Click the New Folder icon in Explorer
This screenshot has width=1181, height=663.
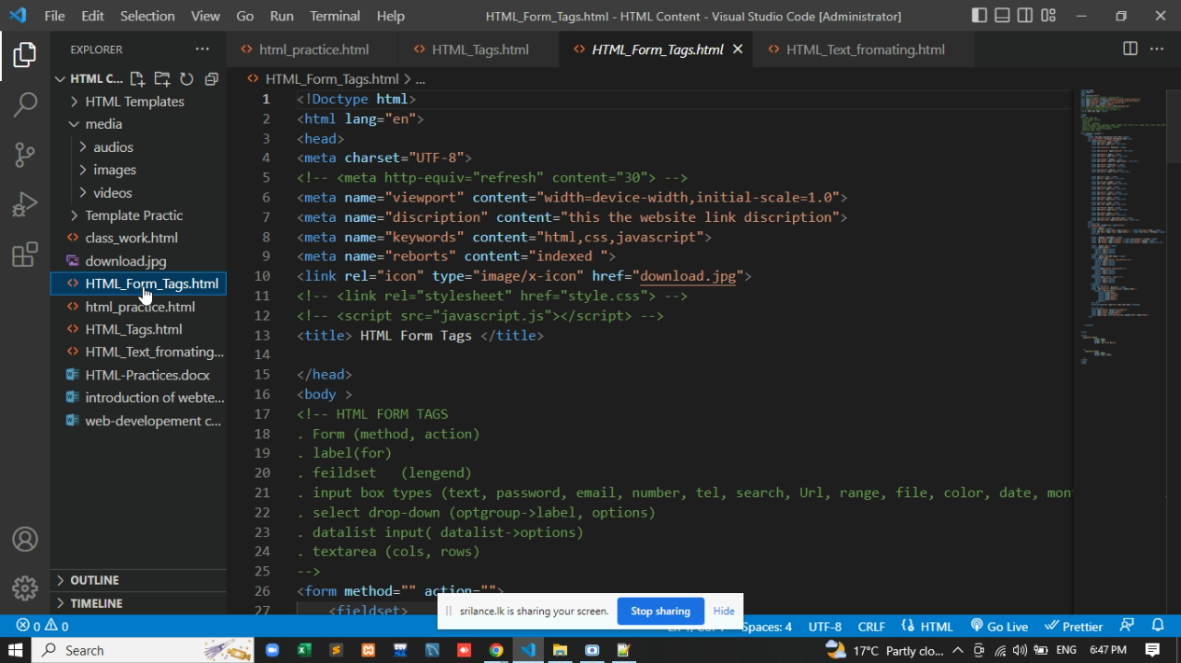tap(161, 79)
